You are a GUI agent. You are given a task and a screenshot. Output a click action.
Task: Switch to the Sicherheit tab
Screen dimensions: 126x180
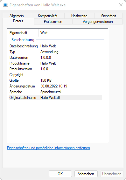(108, 16)
